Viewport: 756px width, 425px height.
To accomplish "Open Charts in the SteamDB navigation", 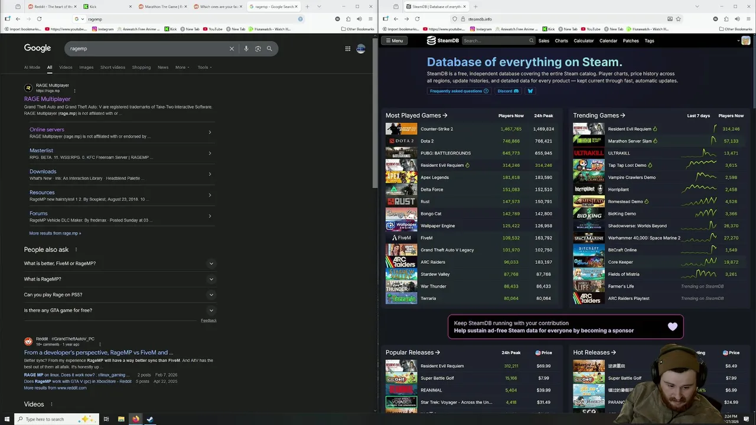I will 561,41.
